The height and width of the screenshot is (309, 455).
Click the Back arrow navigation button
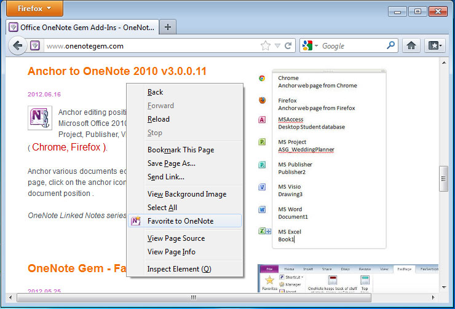point(18,45)
